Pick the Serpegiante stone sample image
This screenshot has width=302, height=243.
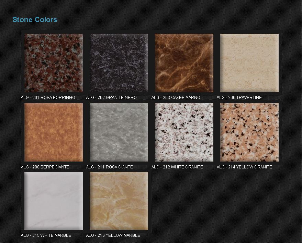click(54, 132)
